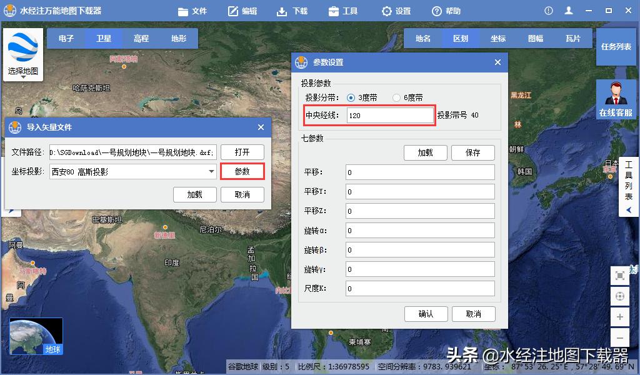Click the user account icon in the title bar

569,10
